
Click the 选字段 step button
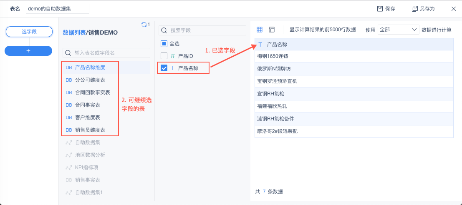29,32
